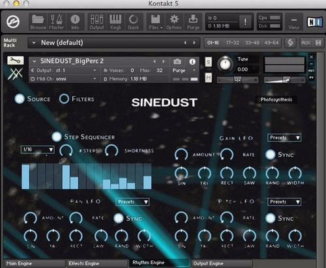Screen dimensions: 326x268
Task: Toggle Pitch LFO Sync
Action: click(271, 218)
